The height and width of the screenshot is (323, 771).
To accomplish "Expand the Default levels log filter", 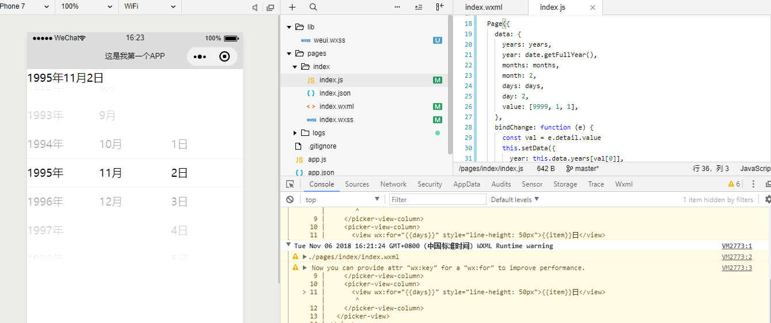I will pos(515,199).
